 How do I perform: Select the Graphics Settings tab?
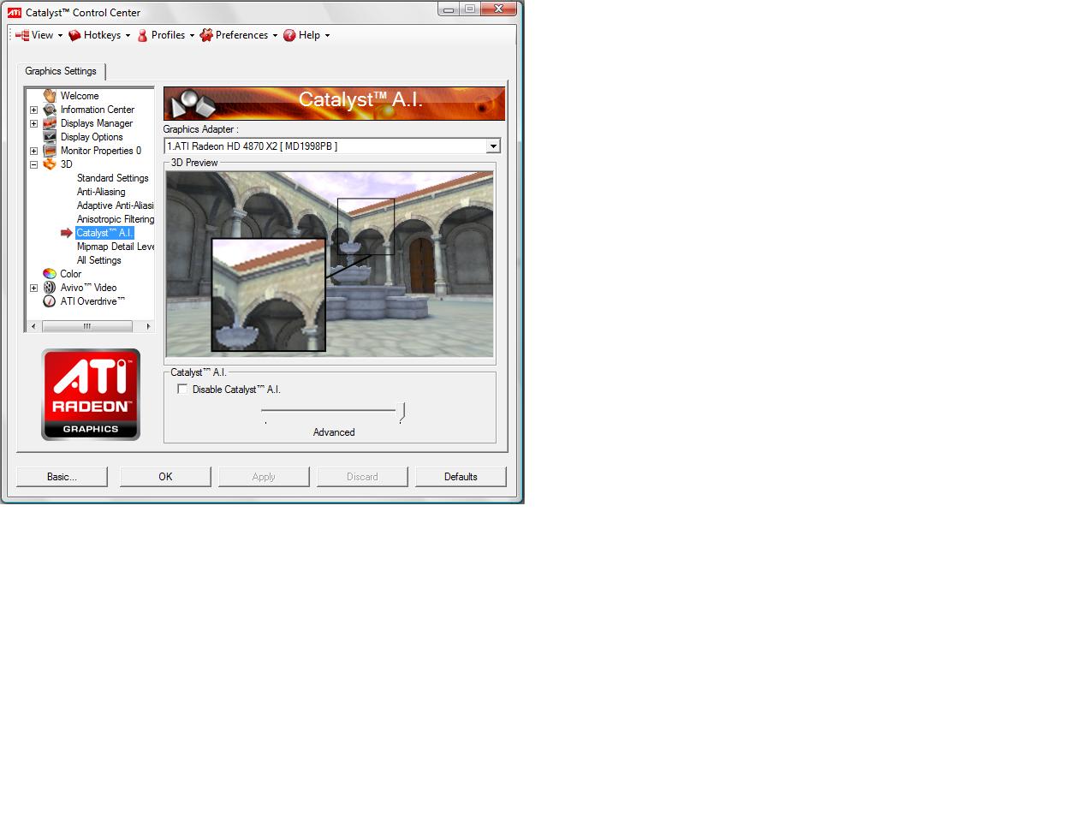[61, 71]
